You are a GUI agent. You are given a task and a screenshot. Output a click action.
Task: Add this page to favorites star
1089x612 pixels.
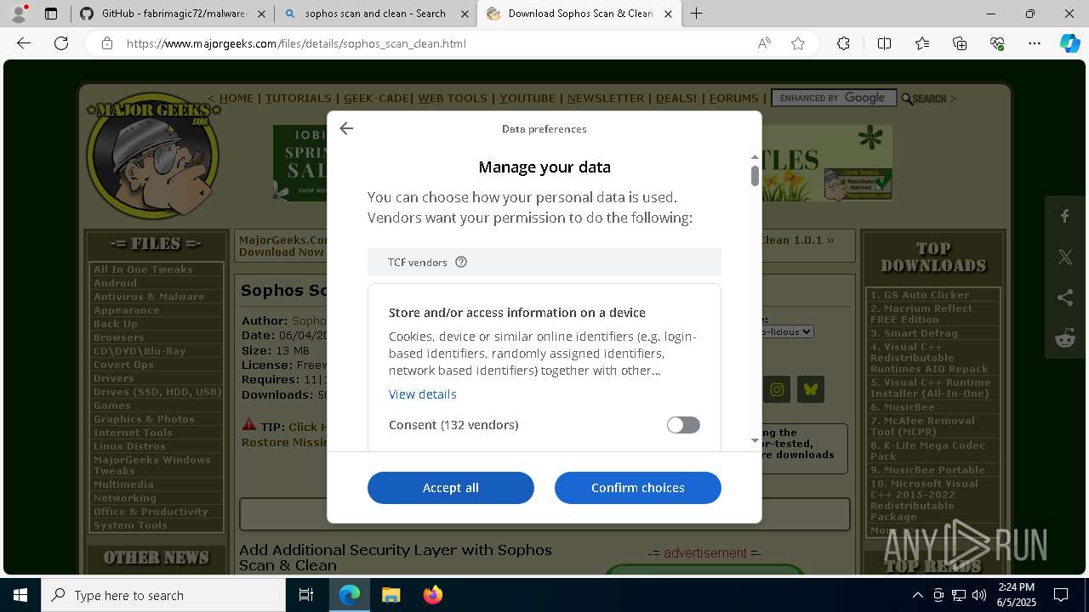tap(798, 43)
